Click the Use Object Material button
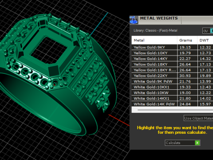Image resolution: width=213 pixels, height=160 pixels. tap(198, 118)
